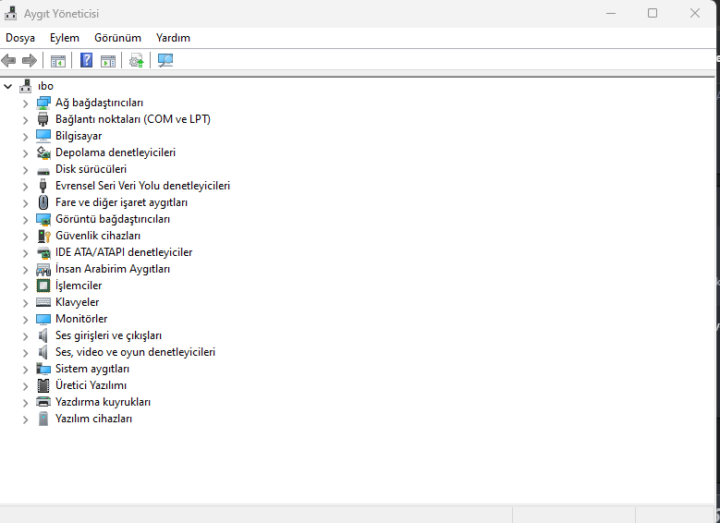Viewport: 720px width, 523px height.
Task: Click the Üretici Yazılımı firmware icon
Action: pyautogui.click(x=43, y=385)
